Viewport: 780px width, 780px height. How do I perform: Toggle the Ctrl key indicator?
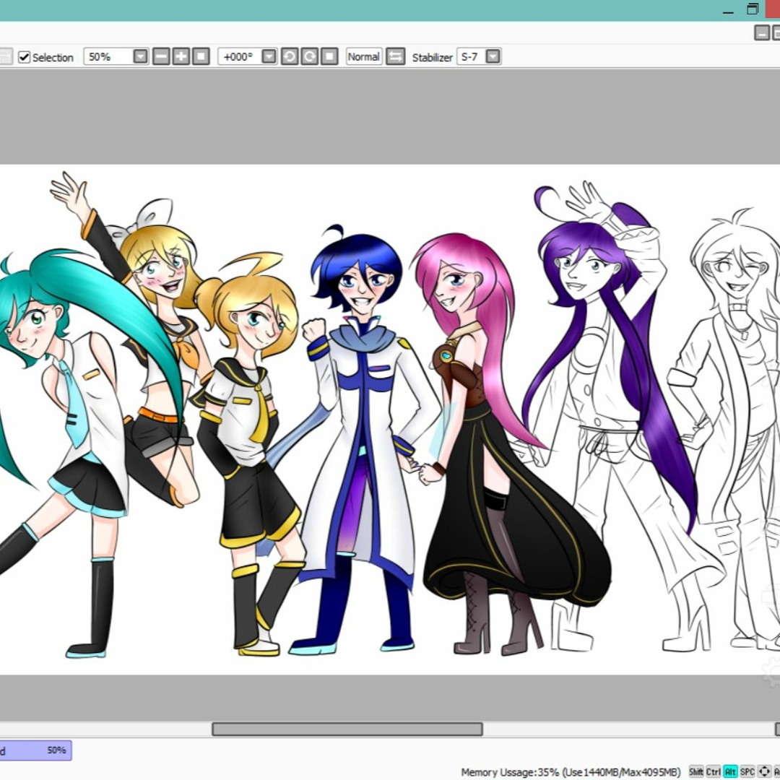coord(713,771)
